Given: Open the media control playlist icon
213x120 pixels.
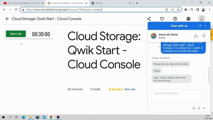Looking at the screenshot, I should click(192, 10).
